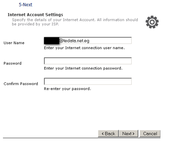Click the User Name label
190x147 pixels.
coord(14,43)
